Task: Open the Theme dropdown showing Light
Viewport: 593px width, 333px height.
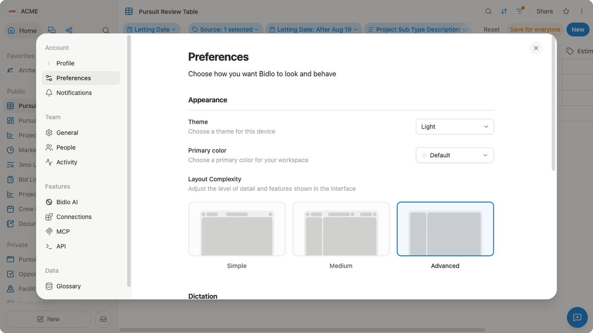Action: coord(455,127)
